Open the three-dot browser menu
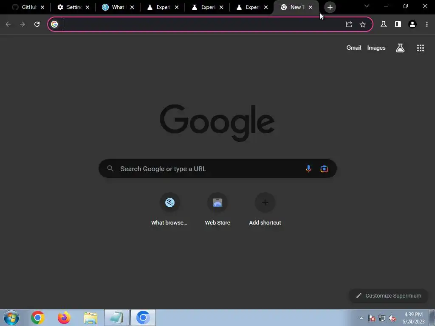 point(427,24)
